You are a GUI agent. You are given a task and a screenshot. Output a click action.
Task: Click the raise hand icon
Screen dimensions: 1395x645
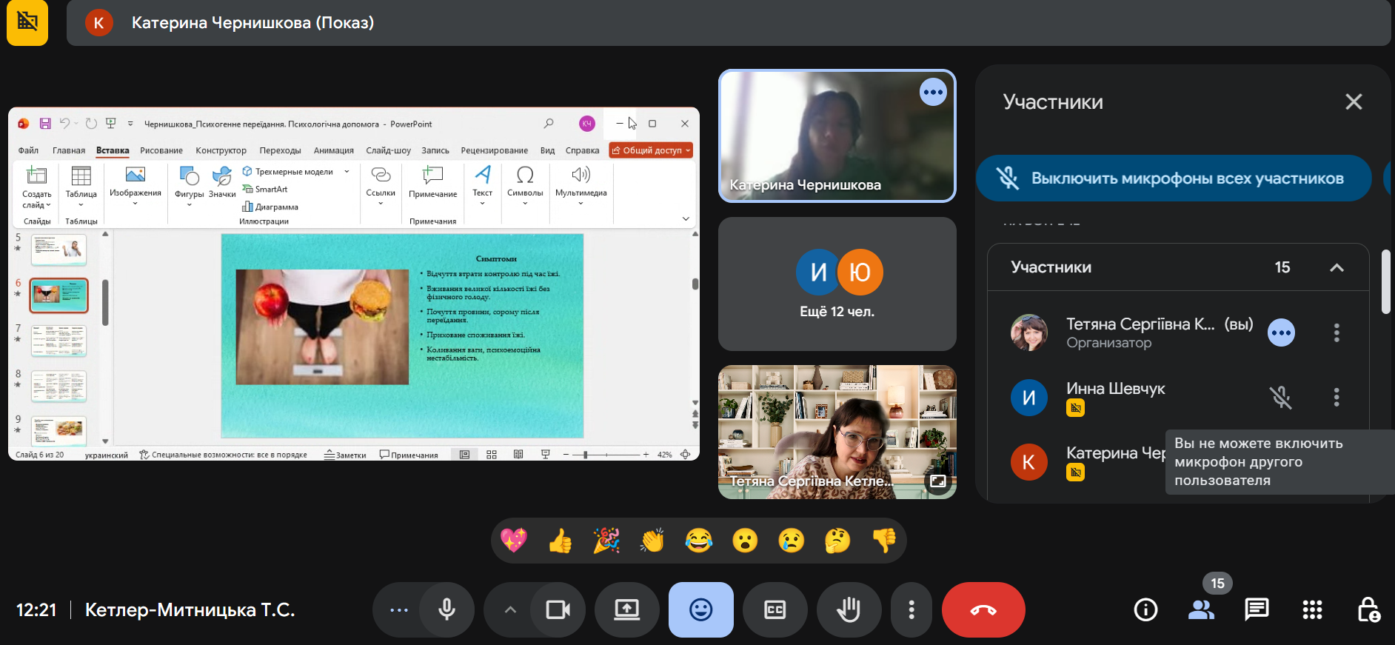point(849,610)
